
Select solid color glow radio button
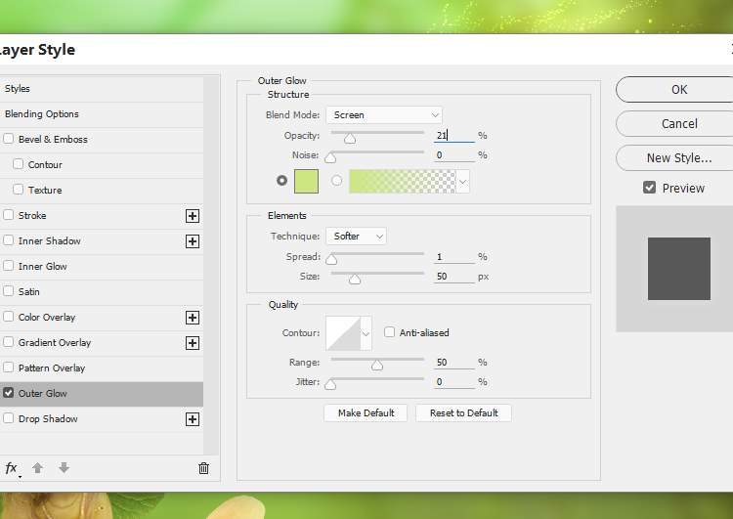[281, 180]
